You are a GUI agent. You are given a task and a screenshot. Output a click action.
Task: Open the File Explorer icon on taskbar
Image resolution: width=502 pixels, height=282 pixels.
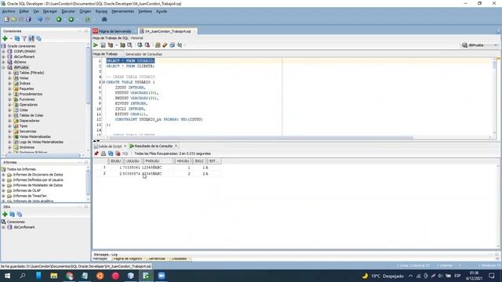(54, 276)
